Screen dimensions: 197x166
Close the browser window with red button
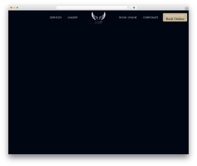click(11, 7)
